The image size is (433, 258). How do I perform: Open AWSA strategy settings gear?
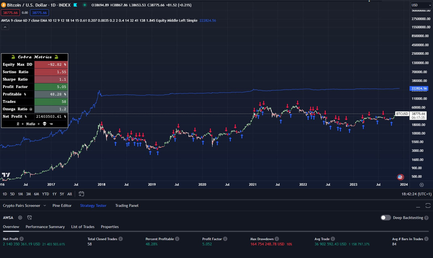(20, 218)
